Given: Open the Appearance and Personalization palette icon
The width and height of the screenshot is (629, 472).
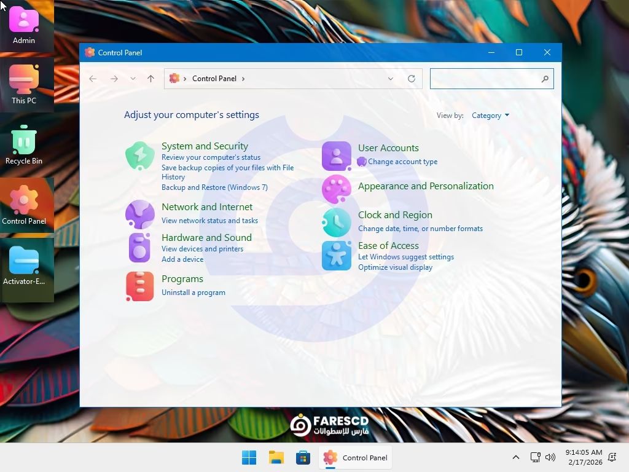Looking at the screenshot, I should 337,189.
